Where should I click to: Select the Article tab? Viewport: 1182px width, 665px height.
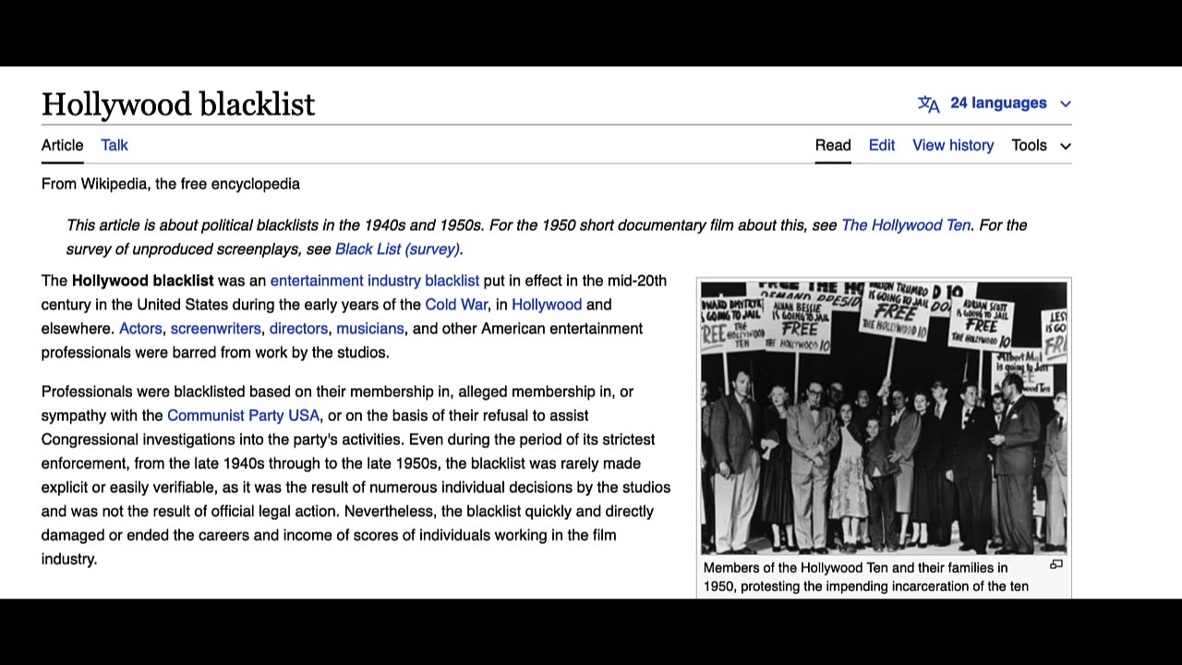(x=62, y=145)
